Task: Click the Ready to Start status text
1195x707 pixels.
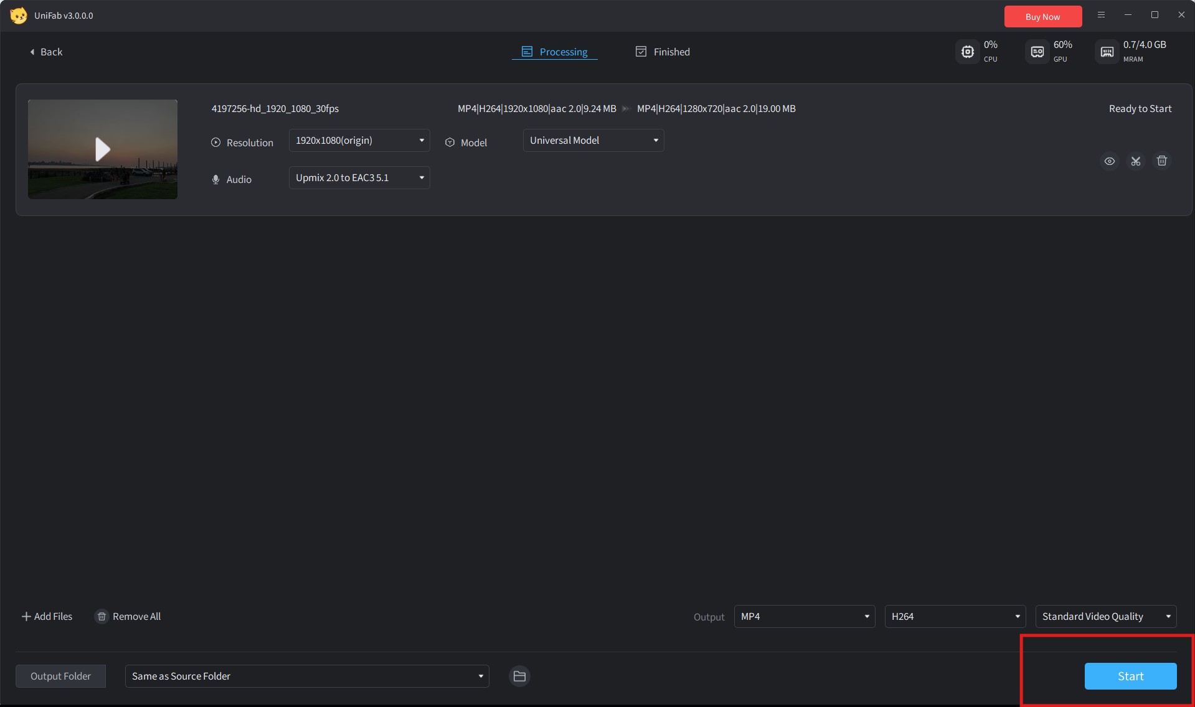Action: pos(1140,109)
